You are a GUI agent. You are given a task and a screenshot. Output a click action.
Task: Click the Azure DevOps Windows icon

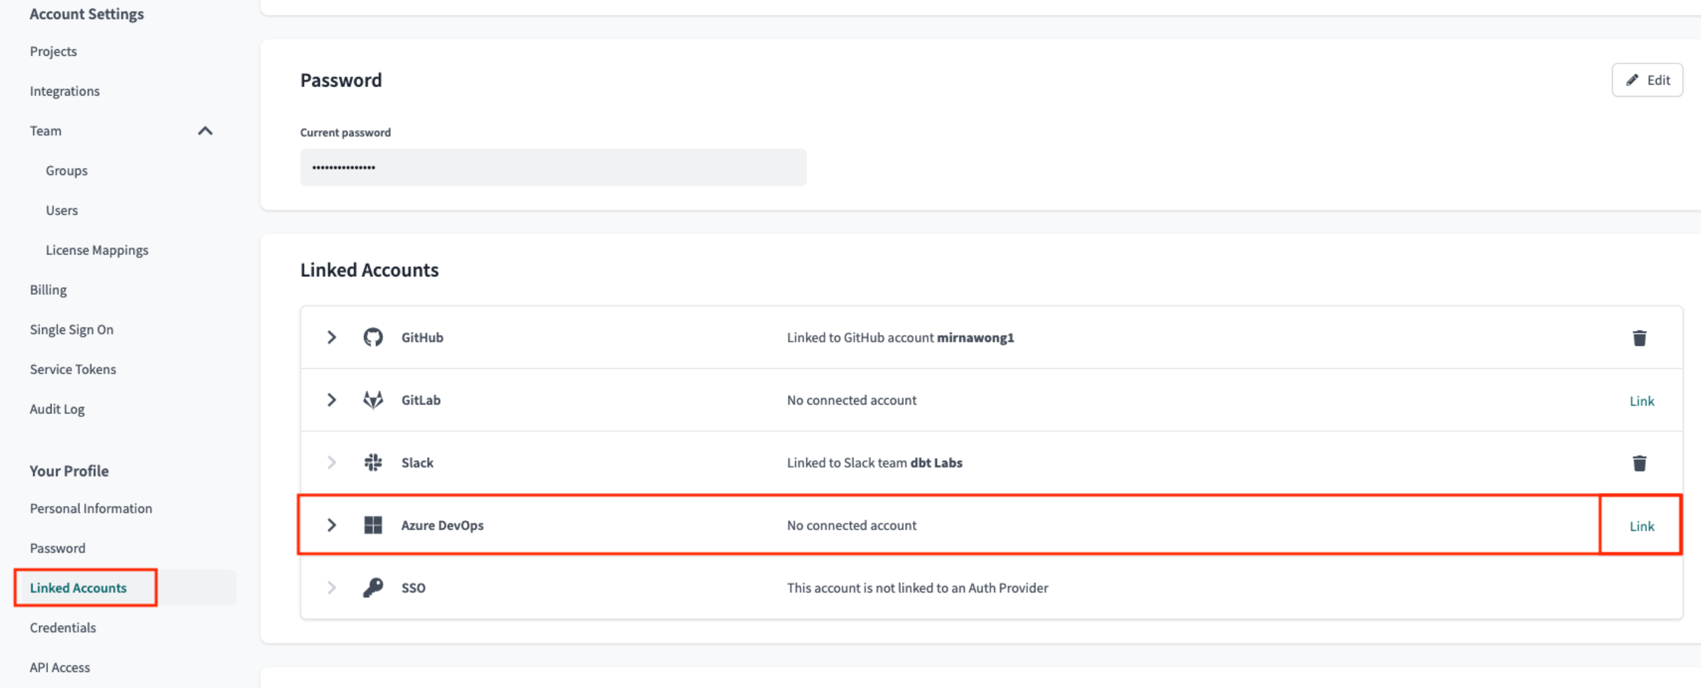pyautogui.click(x=373, y=525)
